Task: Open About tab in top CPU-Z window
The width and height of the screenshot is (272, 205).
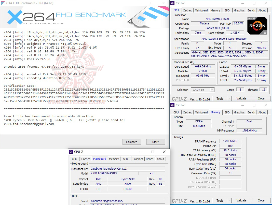Action: (262, 10)
